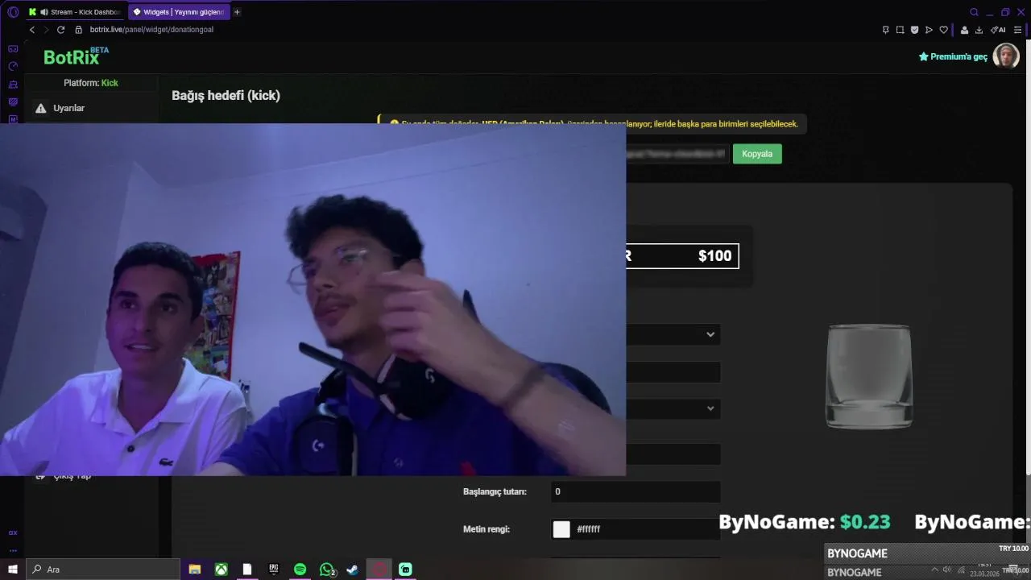The width and height of the screenshot is (1031, 580).
Task: Open Steam from taskbar
Action: [353, 570]
